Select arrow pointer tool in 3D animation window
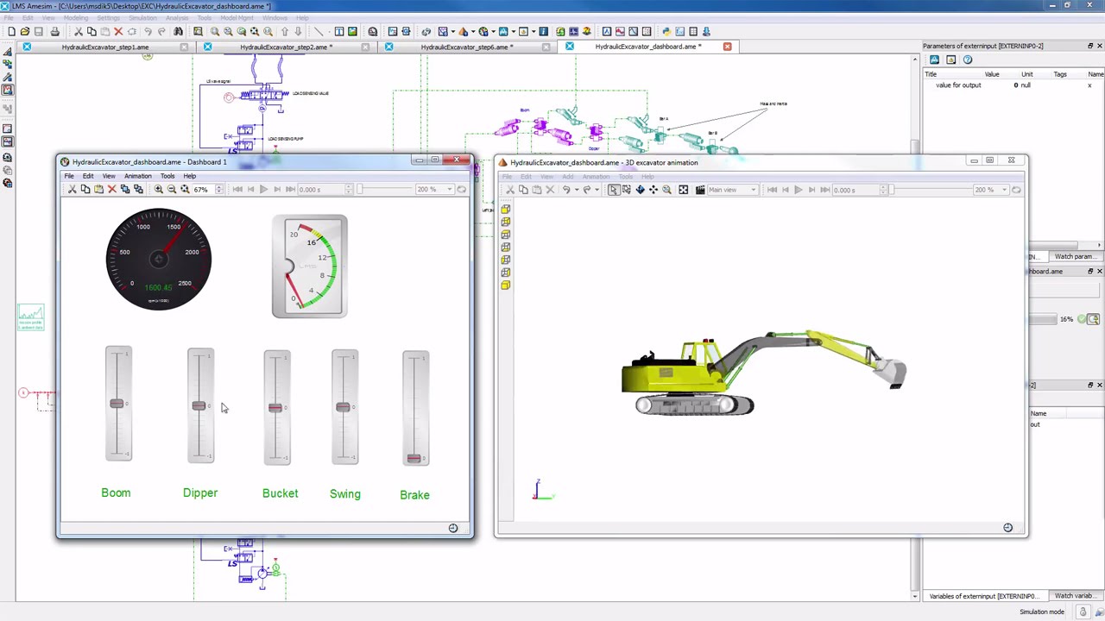The height and width of the screenshot is (621, 1105). (614, 190)
